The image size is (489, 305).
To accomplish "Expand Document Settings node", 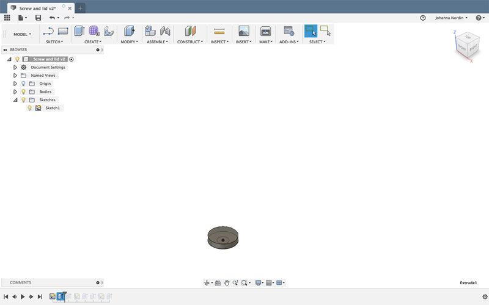I will point(15,67).
